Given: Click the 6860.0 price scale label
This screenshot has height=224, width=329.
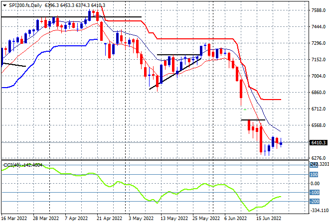Looking at the screenshot, I should (x=319, y=93).
